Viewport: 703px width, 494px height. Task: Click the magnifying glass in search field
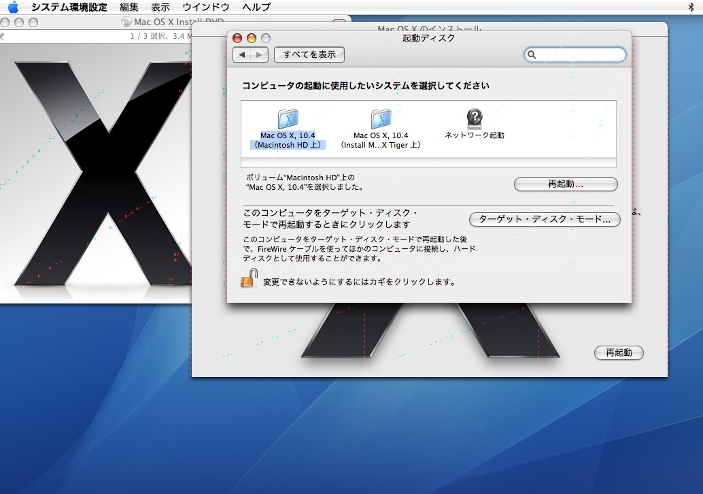point(532,55)
